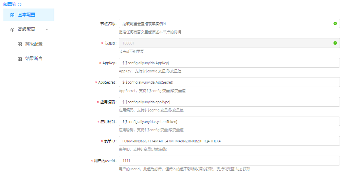
Task: Click the settings icon beside 配置项
Action: (19, 4)
